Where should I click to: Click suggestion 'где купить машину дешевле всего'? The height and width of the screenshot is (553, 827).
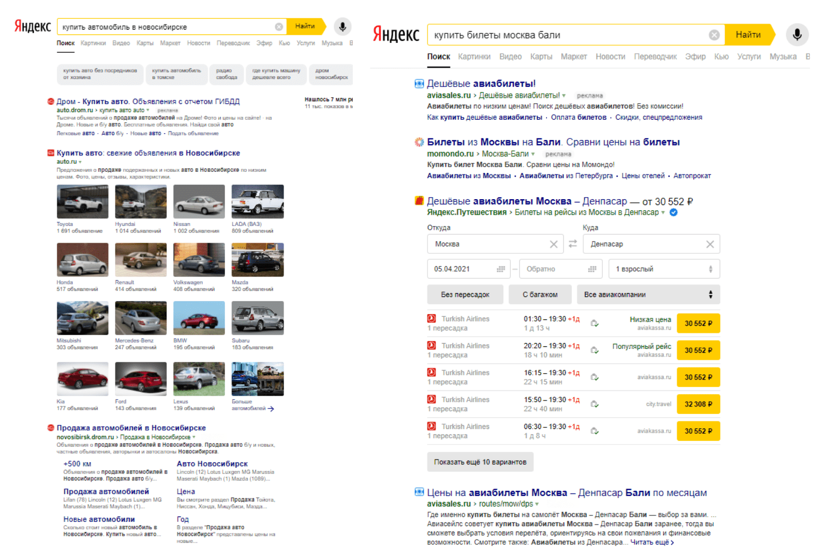(x=276, y=74)
